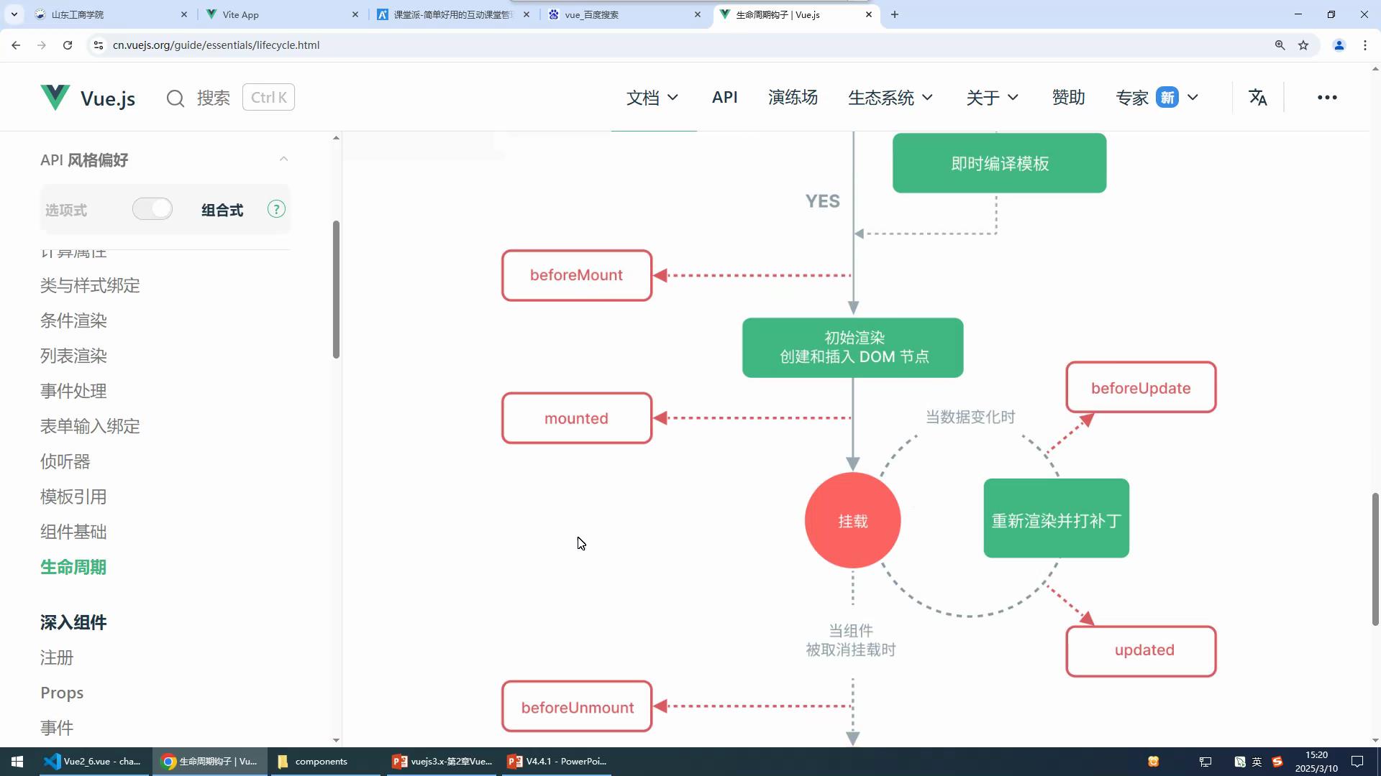Go to the Props sidebar link
The width and height of the screenshot is (1381, 776).
(x=62, y=693)
